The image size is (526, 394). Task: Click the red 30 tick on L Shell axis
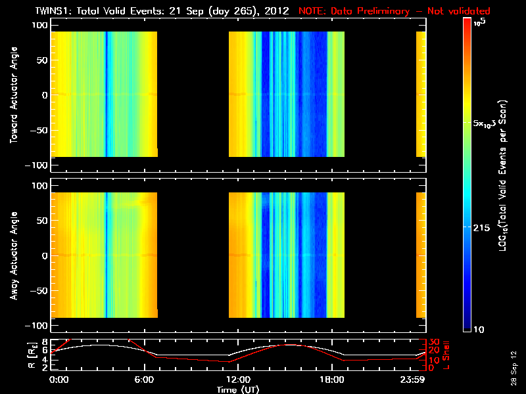click(434, 342)
